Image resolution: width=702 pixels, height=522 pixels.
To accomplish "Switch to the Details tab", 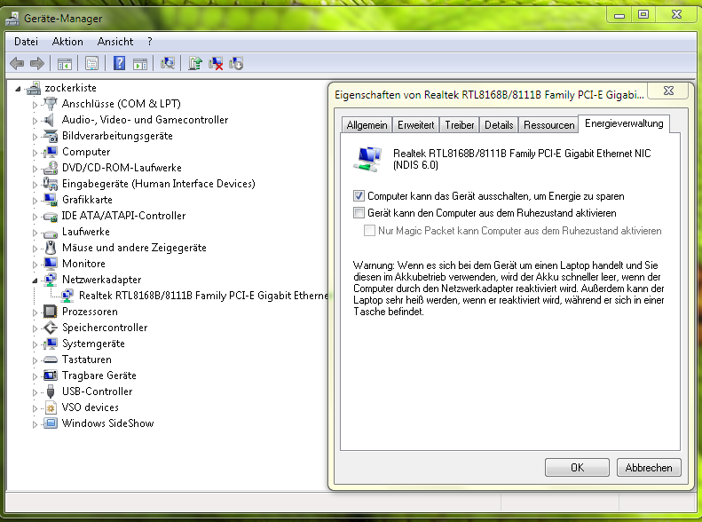I will pyautogui.click(x=499, y=125).
